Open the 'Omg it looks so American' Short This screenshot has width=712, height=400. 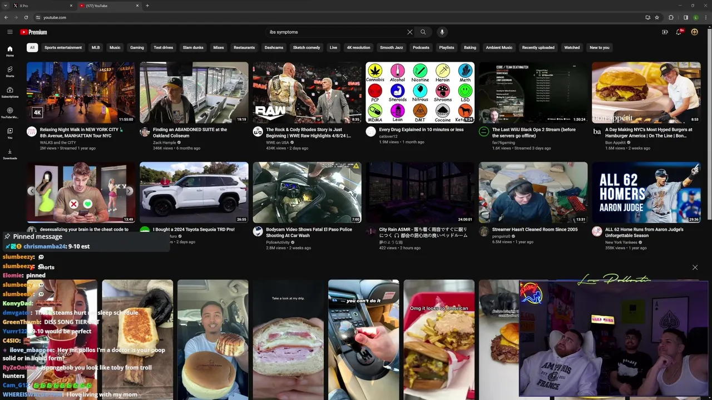[439, 339]
